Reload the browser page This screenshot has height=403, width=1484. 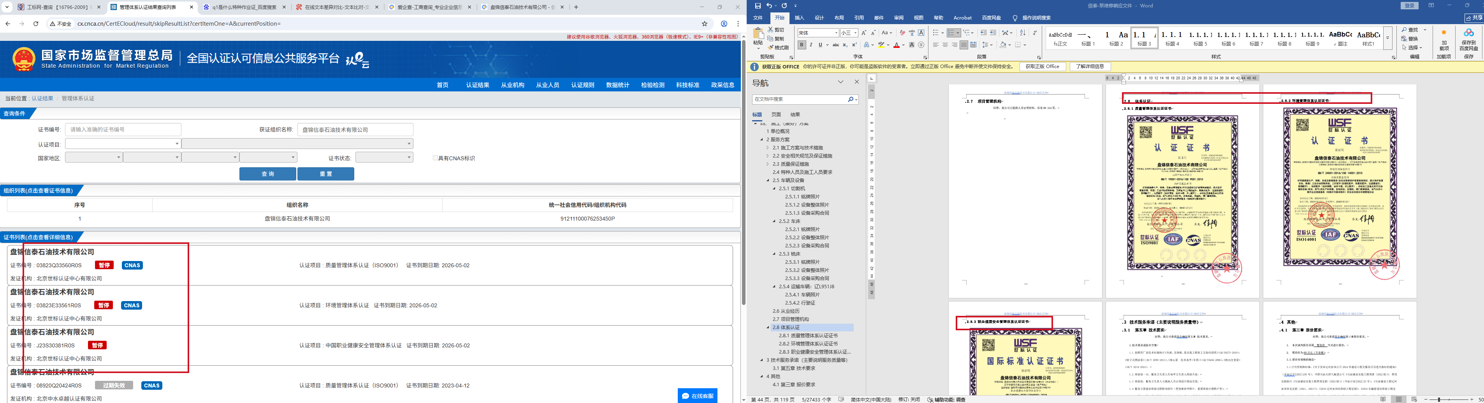(36, 24)
